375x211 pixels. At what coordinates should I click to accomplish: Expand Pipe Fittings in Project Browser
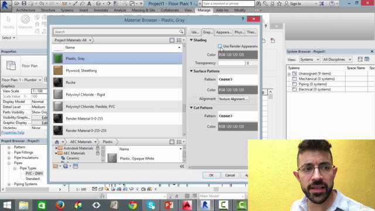[x=9, y=152]
